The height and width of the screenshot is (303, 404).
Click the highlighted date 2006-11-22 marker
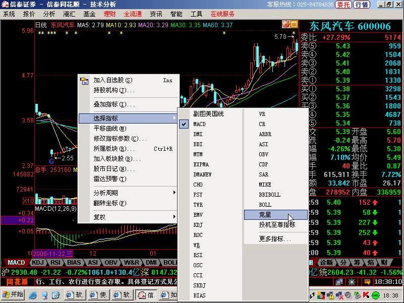(53, 254)
